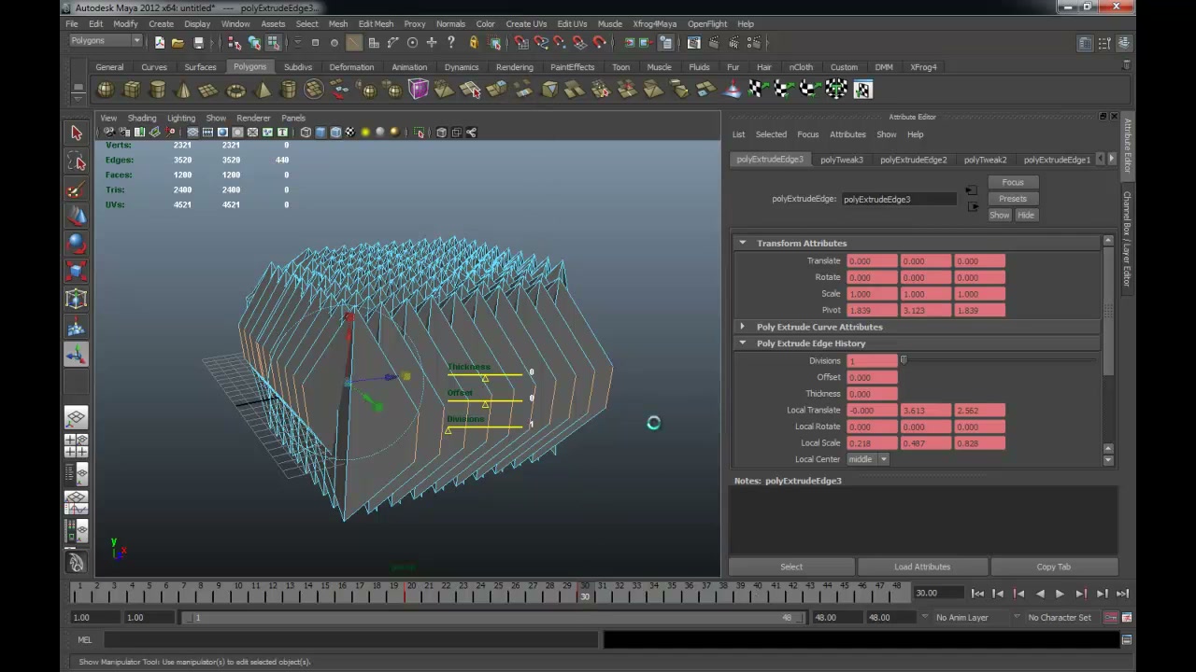Screen dimensions: 1196x672
Task: Click the Copy Tab button
Action: point(1054,567)
